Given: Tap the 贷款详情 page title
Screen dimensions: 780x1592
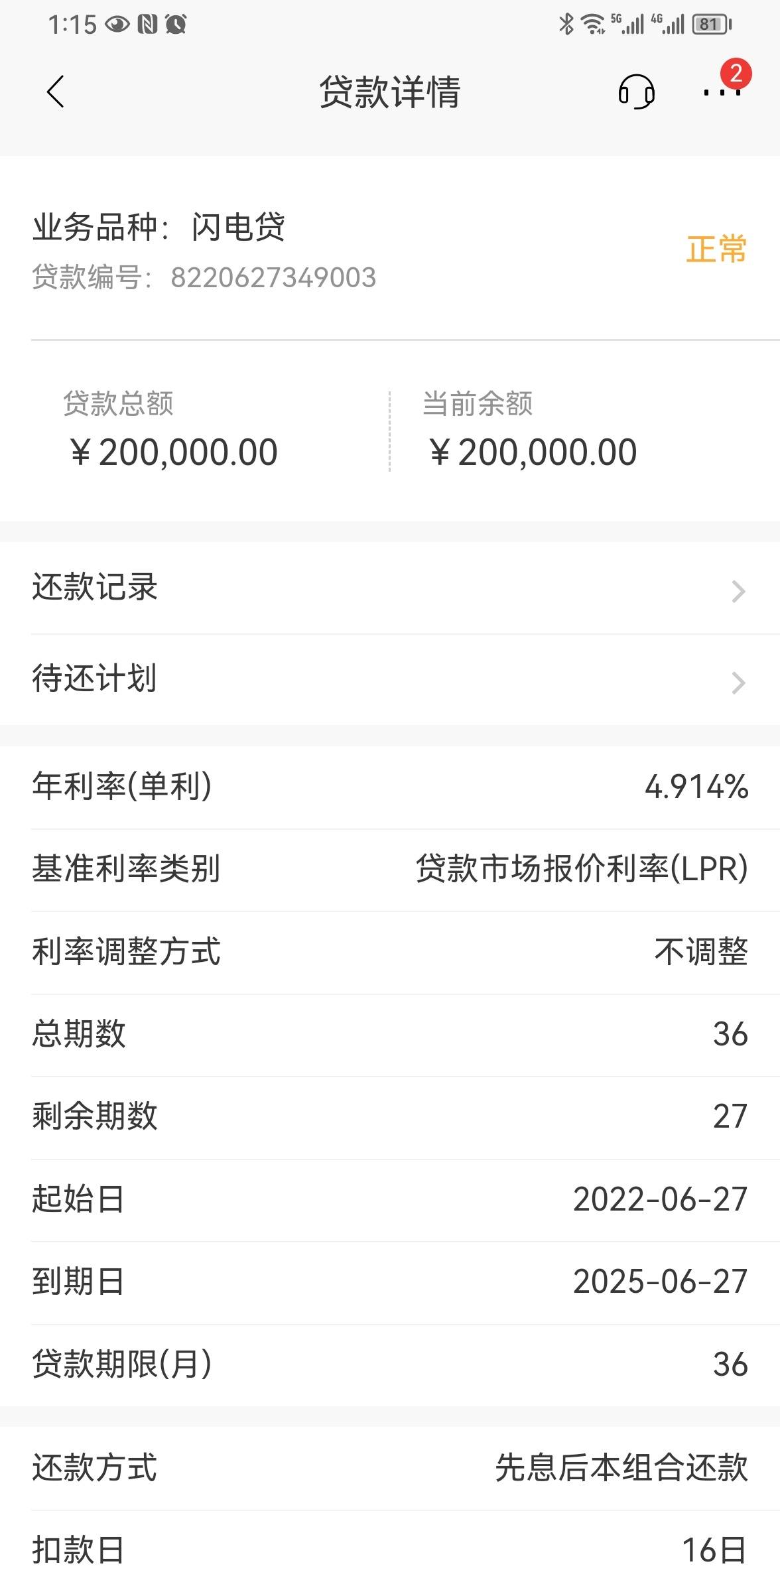Looking at the screenshot, I should (390, 92).
